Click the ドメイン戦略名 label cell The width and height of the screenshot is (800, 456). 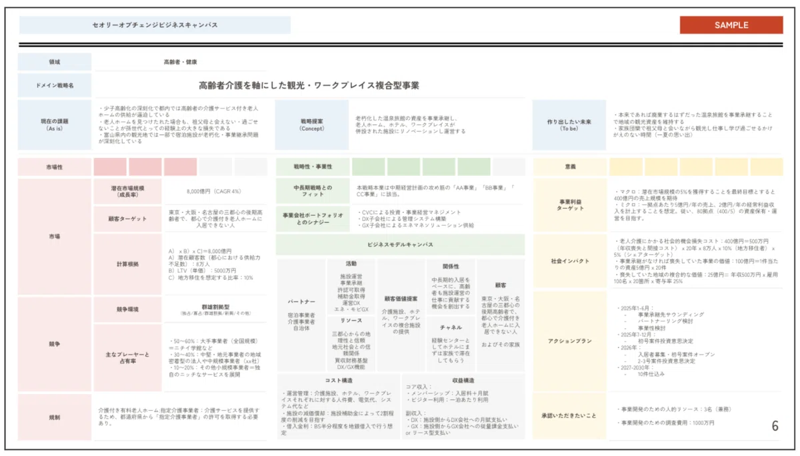click(x=55, y=86)
